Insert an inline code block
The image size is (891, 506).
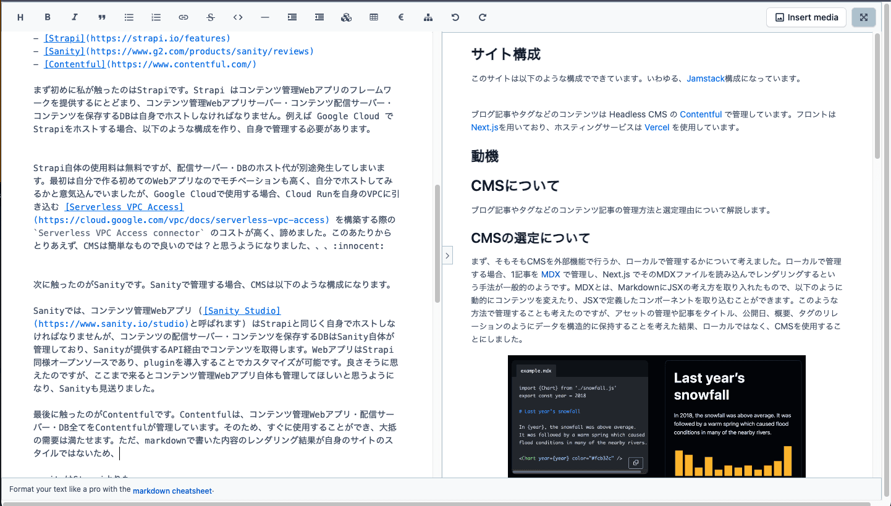[x=237, y=17]
